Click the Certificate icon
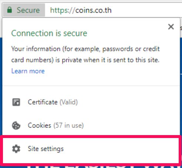 point(16,102)
